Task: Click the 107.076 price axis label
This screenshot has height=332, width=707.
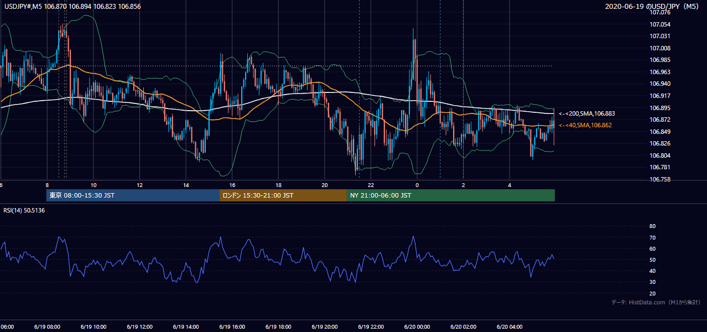Action: tap(660, 12)
